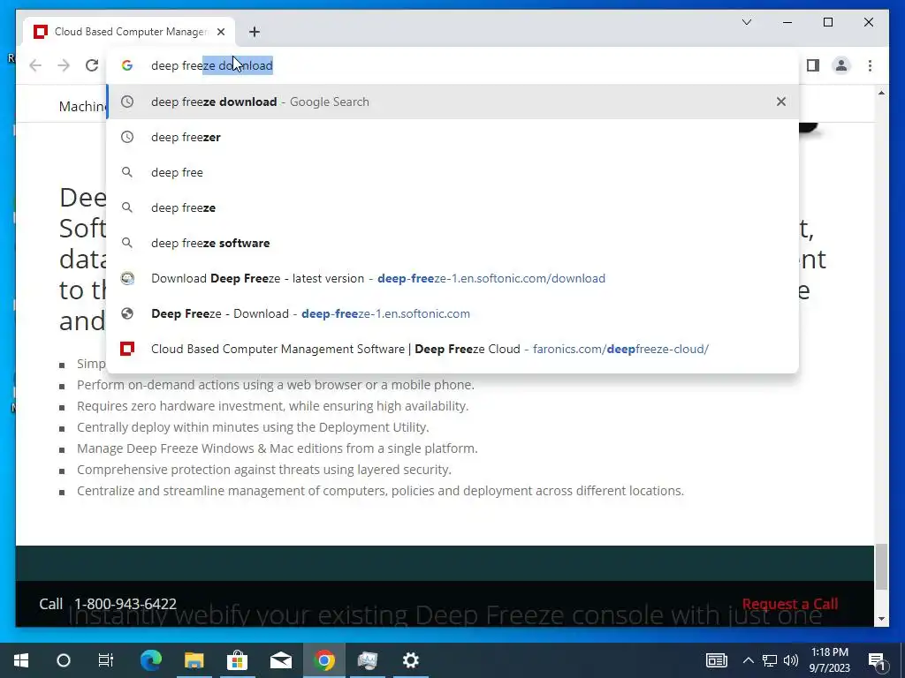
Task: Click globe icon beside 'Deep Freeze - Download'
Action: tap(127, 313)
